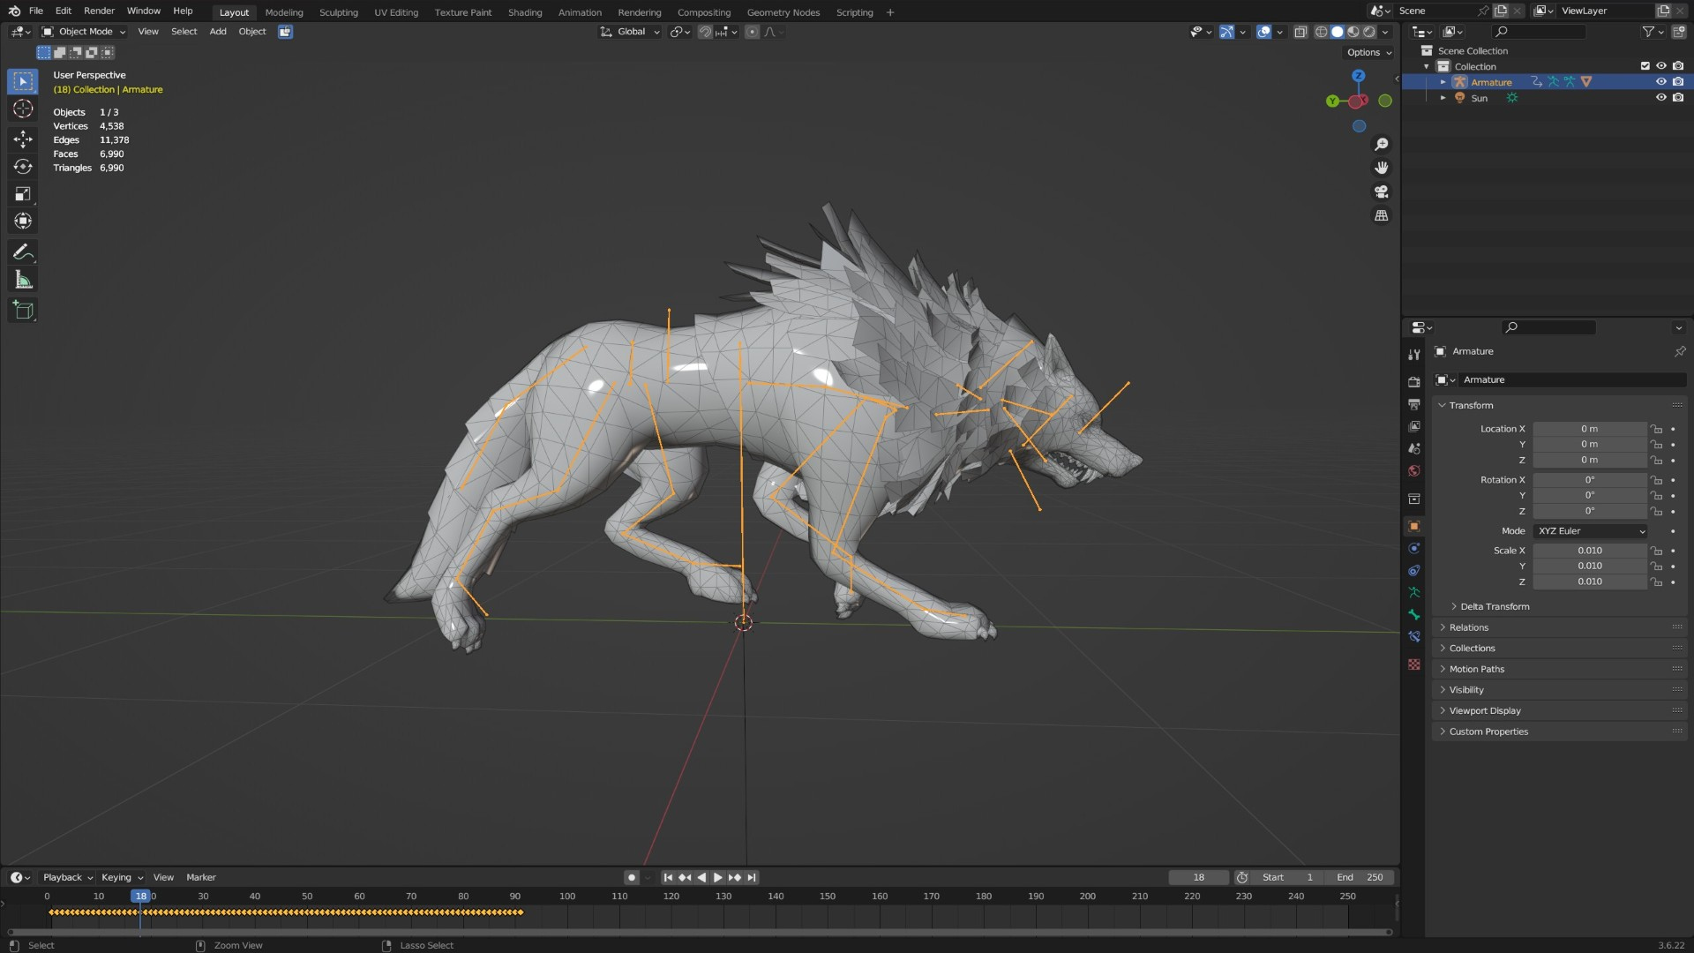Open the viewport Add menu
Image resolution: width=1694 pixels, height=953 pixels.
pyautogui.click(x=217, y=32)
